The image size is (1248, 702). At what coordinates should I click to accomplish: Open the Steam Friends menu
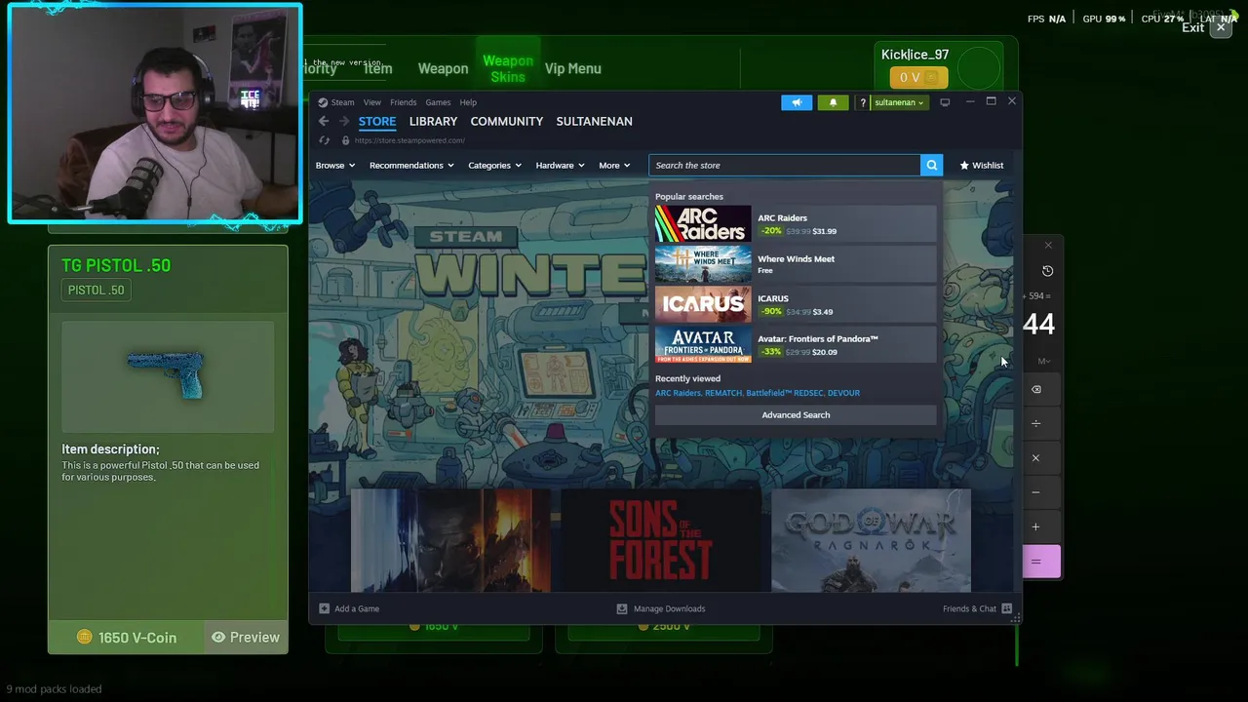tap(403, 102)
